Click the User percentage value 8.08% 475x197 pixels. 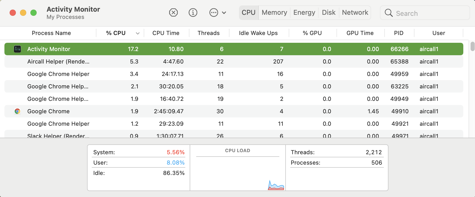[x=176, y=163]
